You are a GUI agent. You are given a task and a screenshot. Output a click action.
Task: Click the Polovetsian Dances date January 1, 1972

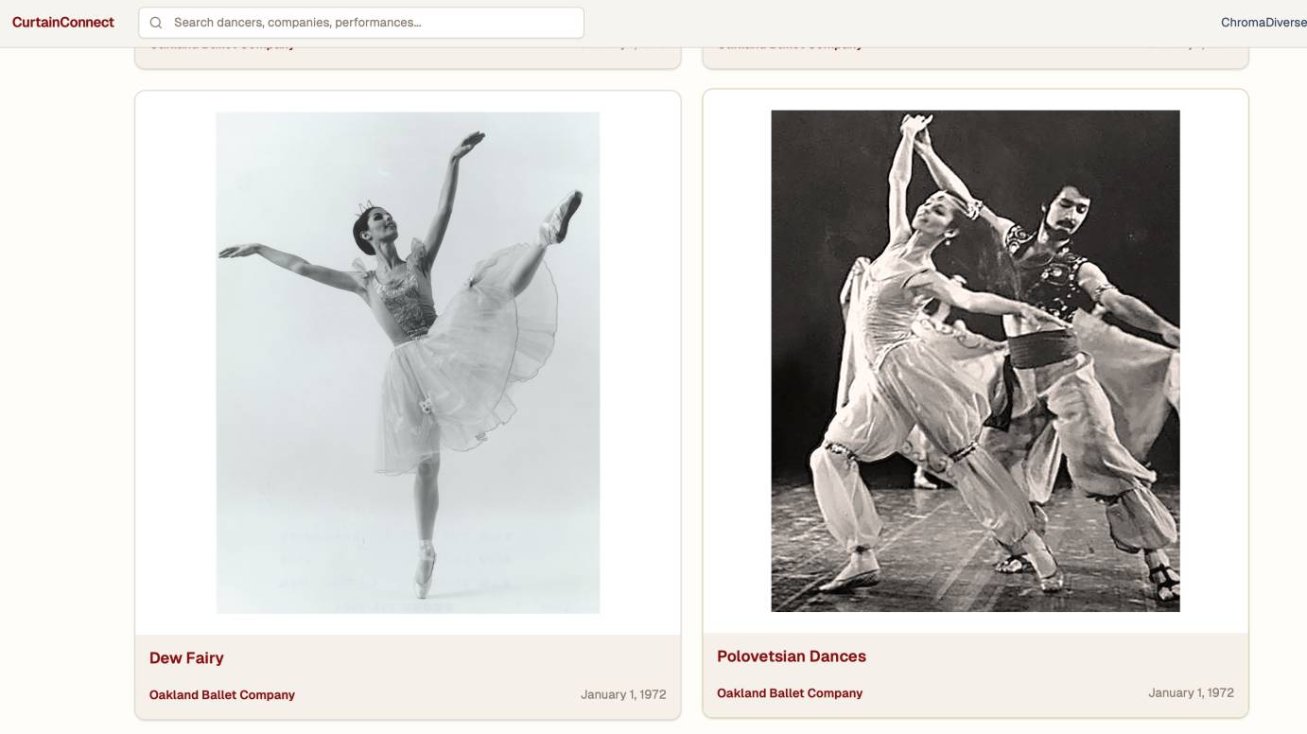(x=1191, y=693)
